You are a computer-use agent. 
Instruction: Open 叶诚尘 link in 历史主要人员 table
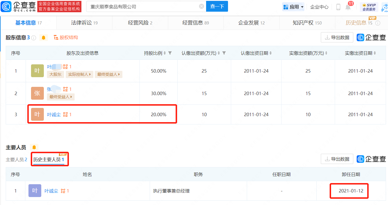52,191
